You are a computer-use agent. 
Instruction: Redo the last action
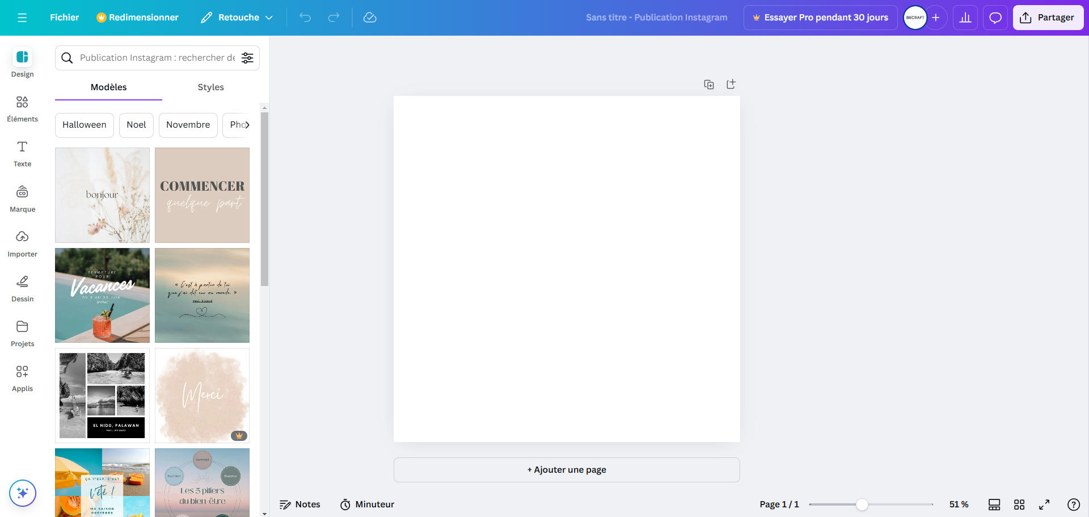pos(334,18)
